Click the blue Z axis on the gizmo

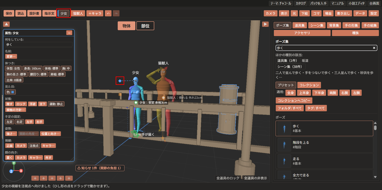[11, 171]
